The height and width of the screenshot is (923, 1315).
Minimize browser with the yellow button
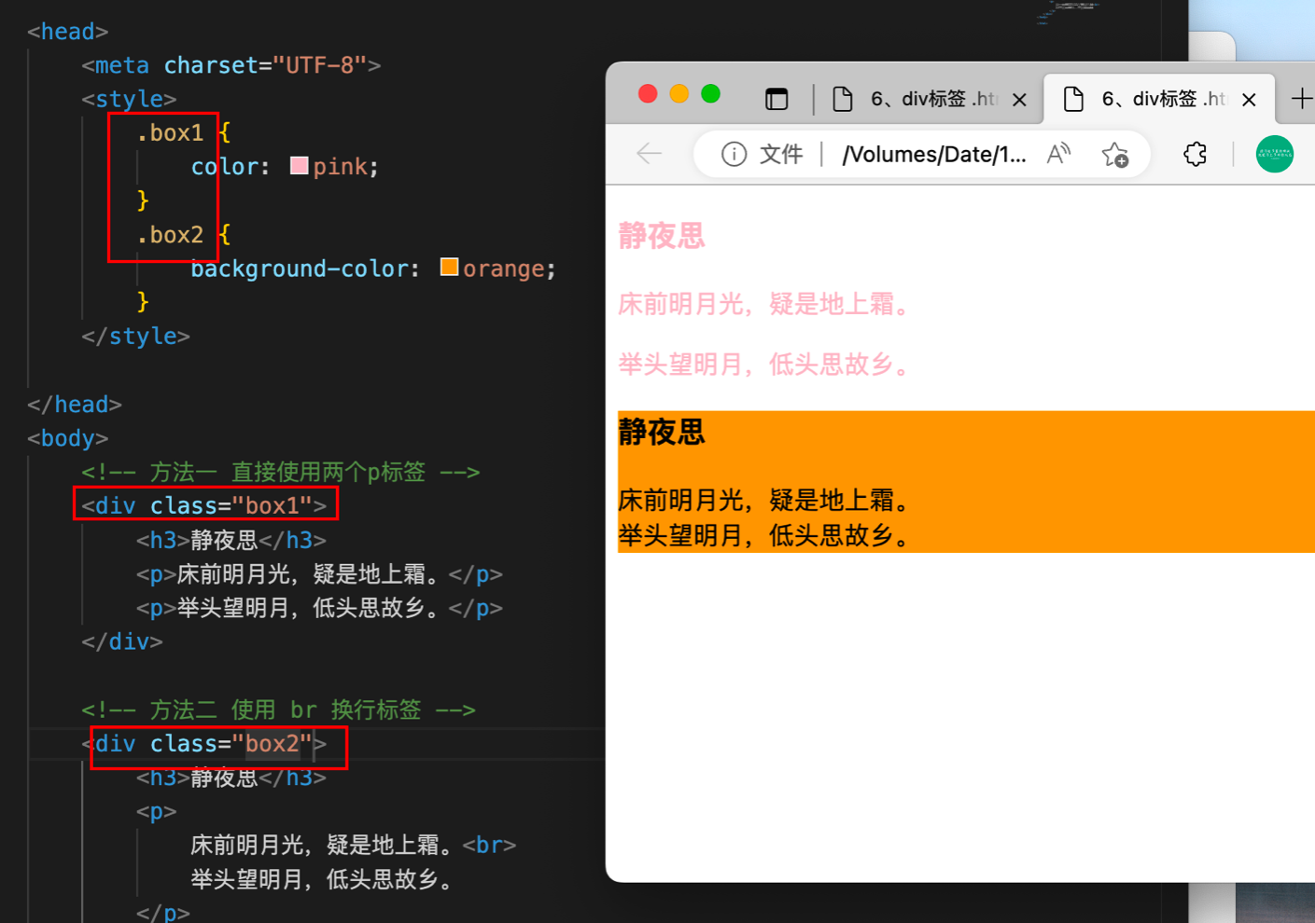point(679,93)
